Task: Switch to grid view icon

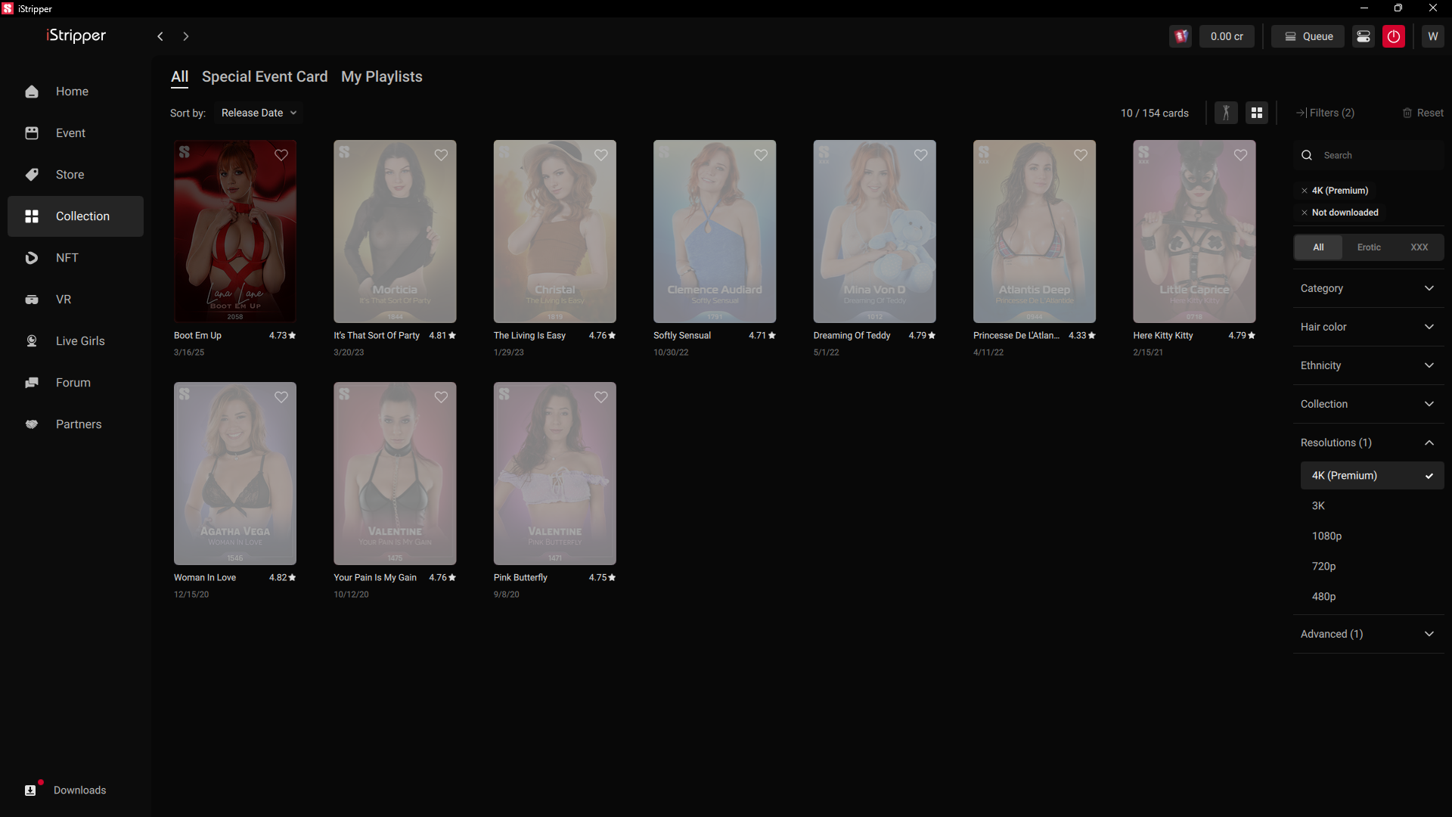Action: tap(1257, 113)
